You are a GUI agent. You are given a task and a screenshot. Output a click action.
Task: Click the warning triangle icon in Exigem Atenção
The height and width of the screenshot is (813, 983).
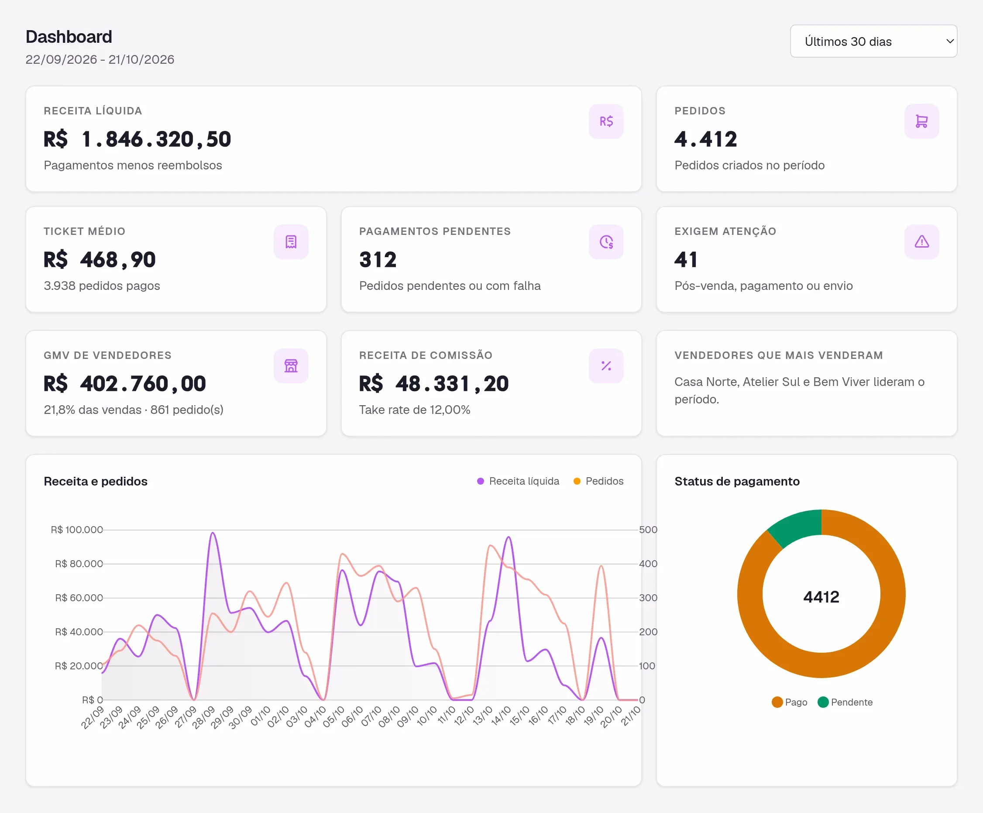coord(921,241)
